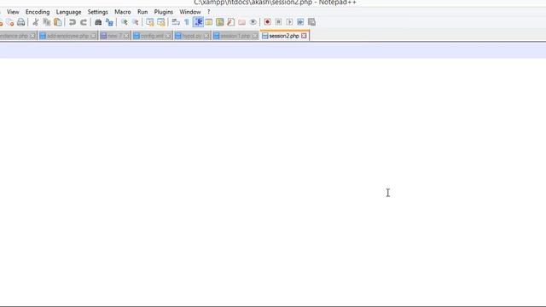The height and width of the screenshot is (307, 546).
Task: Open the Language menu
Action: pyautogui.click(x=68, y=12)
